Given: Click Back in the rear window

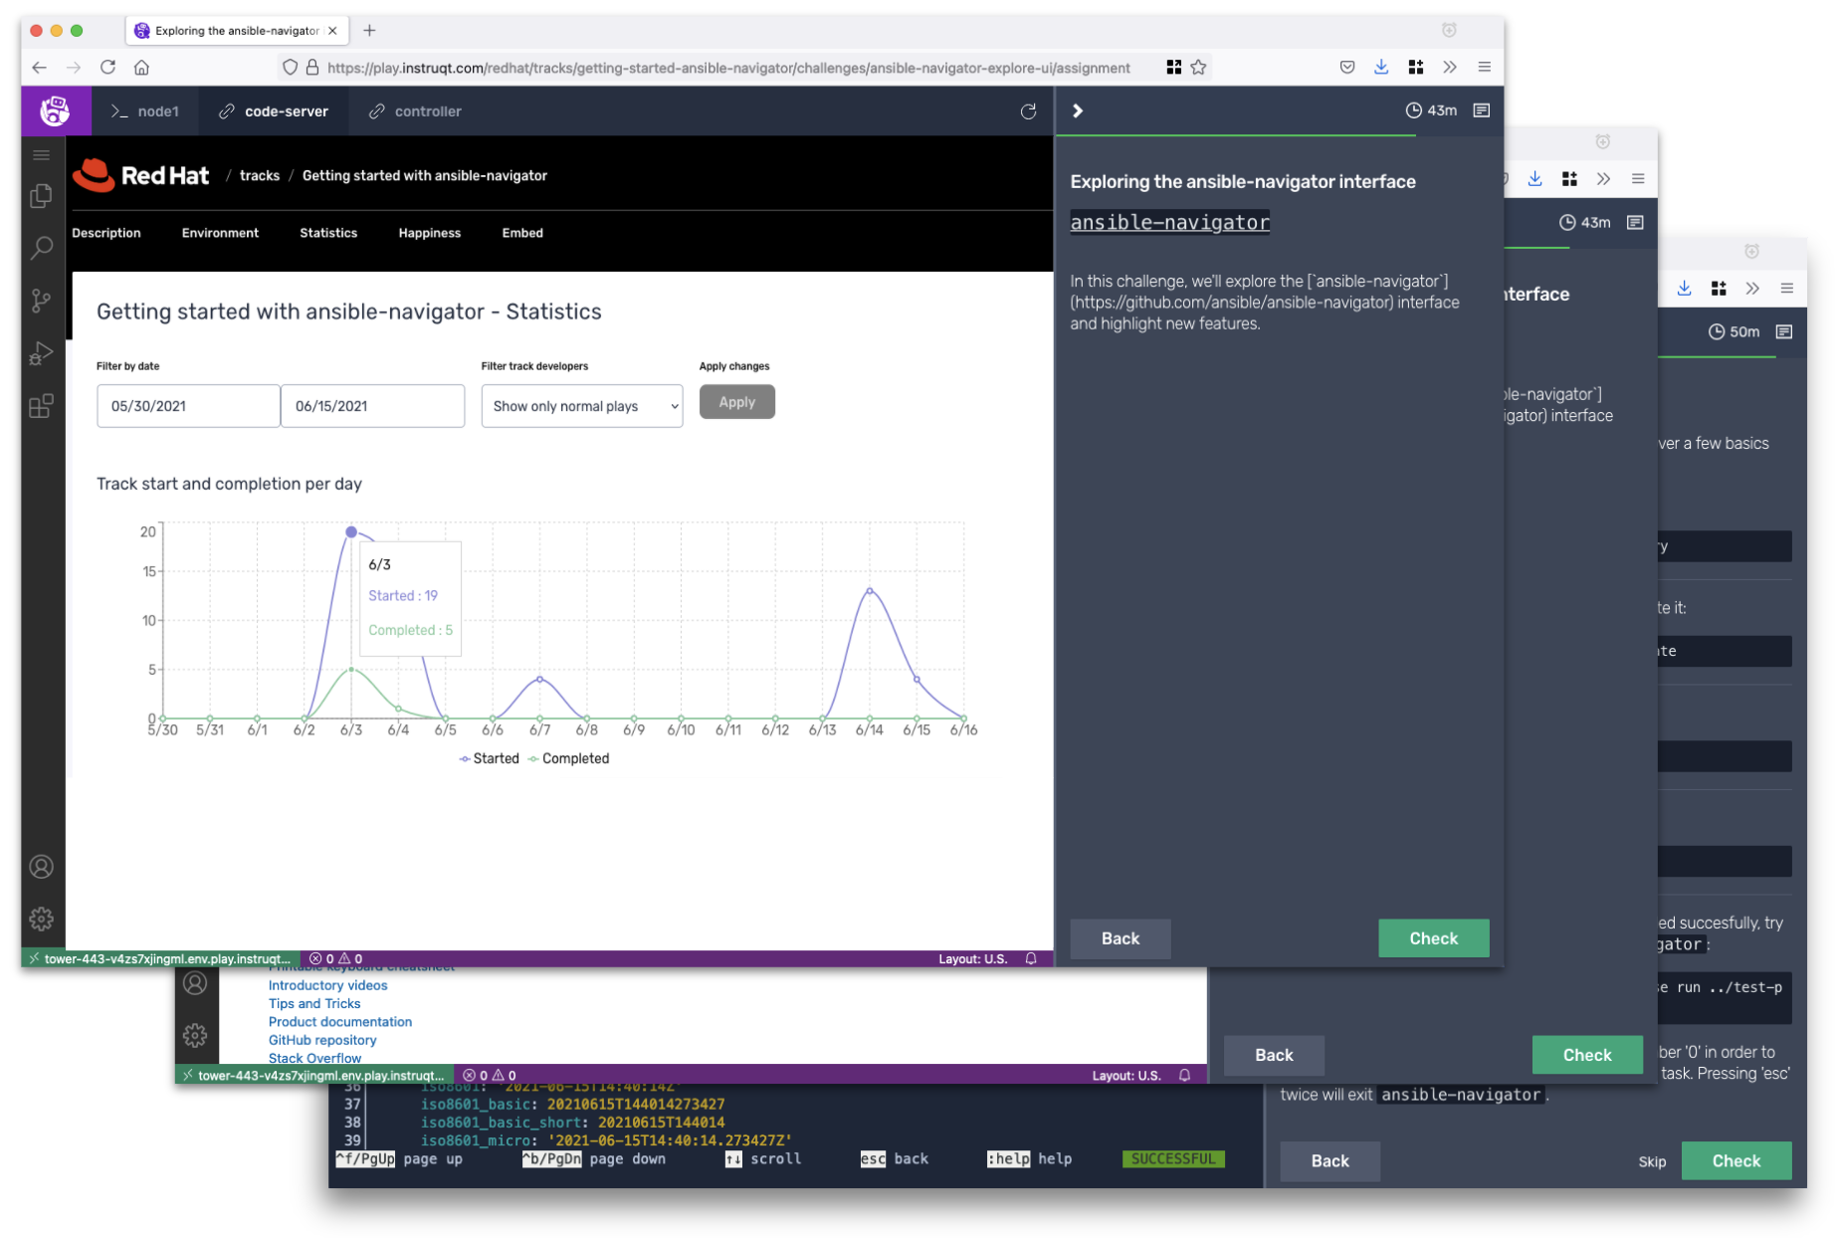Looking at the screenshot, I should [x=1329, y=1161].
